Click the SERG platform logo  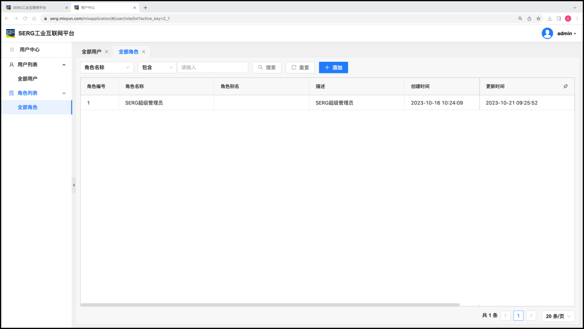pos(10,33)
